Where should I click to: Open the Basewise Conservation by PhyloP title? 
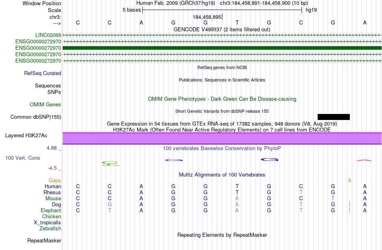pyautogui.click(x=222, y=148)
